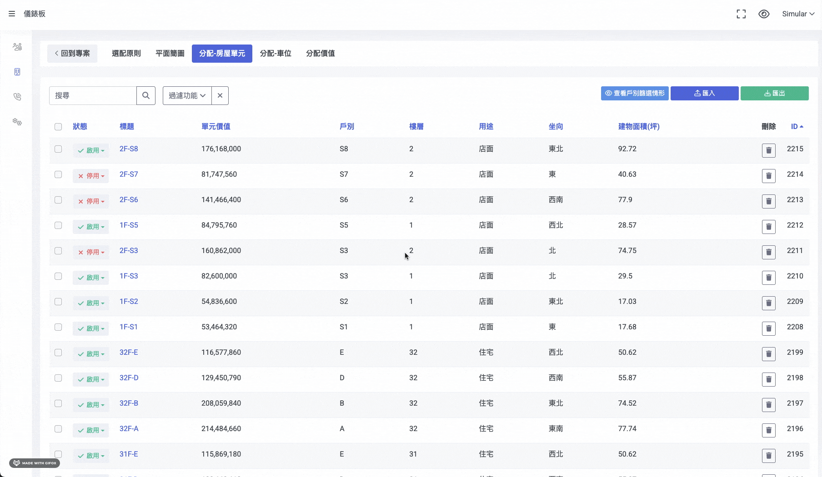822x477 pixels.
Task: Toggle fullscreen mode icon
Action: click(x=741, y=14)
